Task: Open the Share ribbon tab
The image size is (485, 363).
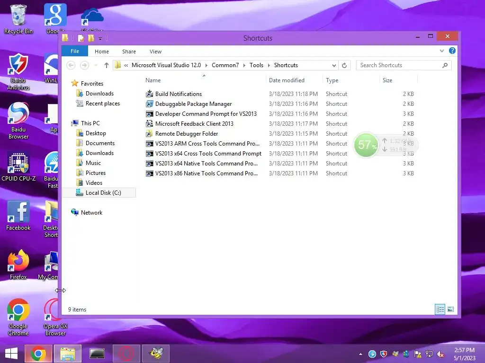Action: tap(129, 52)
